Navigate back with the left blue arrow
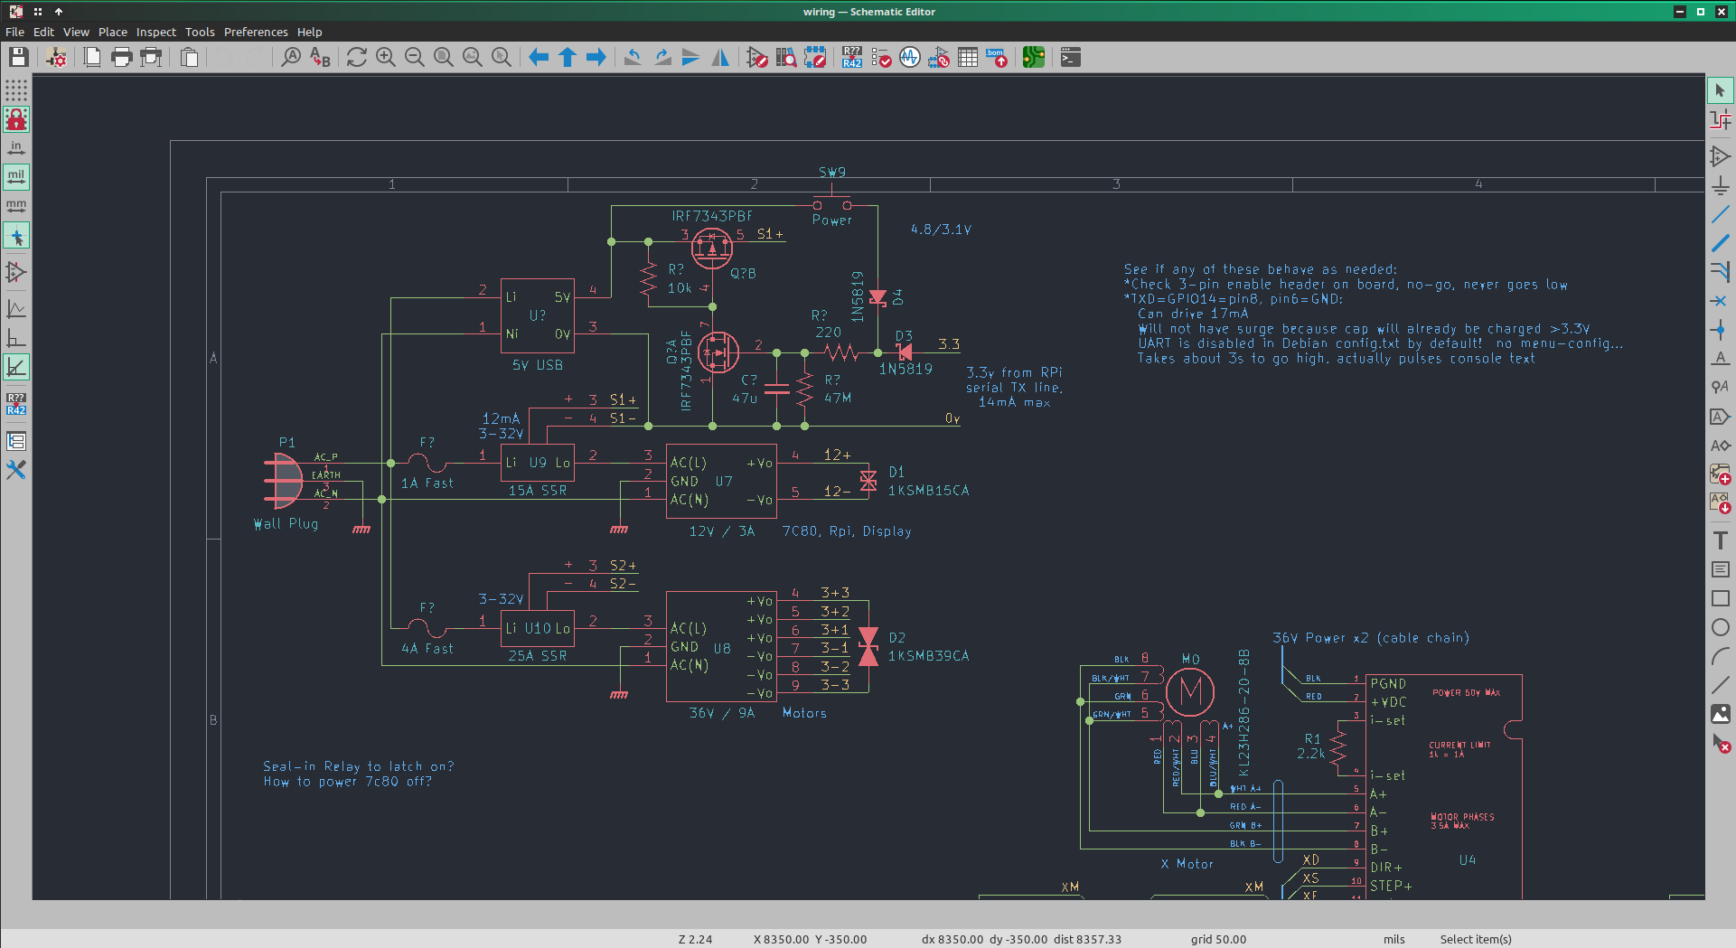1736x948 pixels. 539,58
